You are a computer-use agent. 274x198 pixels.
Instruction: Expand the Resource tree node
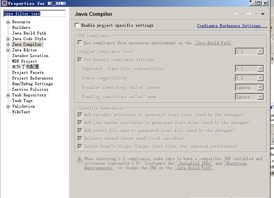(8, 22)
